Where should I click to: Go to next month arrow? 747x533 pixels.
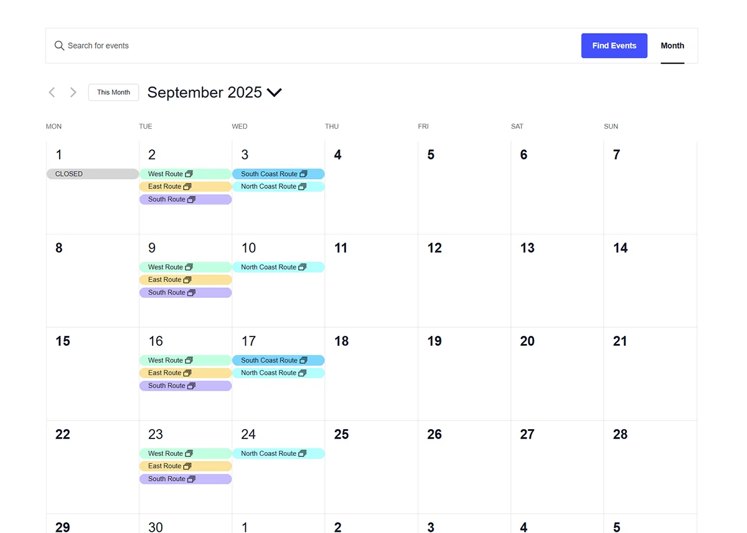(x=73, y=92)
